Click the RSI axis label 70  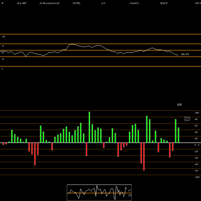coord(3,46)
